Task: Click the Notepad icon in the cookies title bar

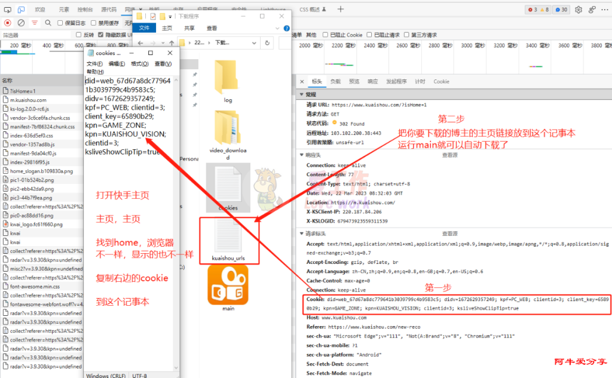Action: click(x=91, y=53)
